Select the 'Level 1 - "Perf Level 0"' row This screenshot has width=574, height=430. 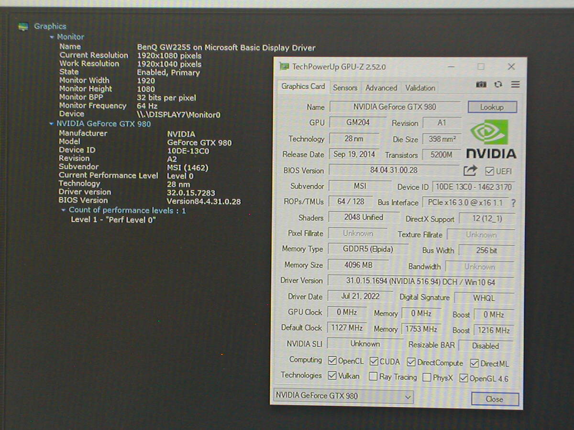(x=113, y=220)
